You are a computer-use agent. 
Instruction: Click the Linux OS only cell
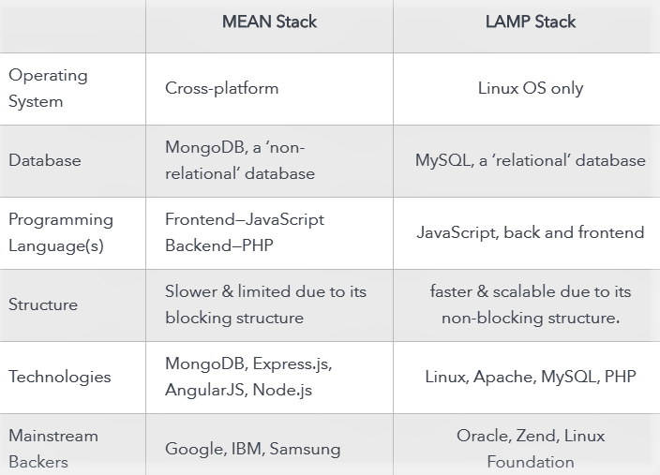[531, 88]
